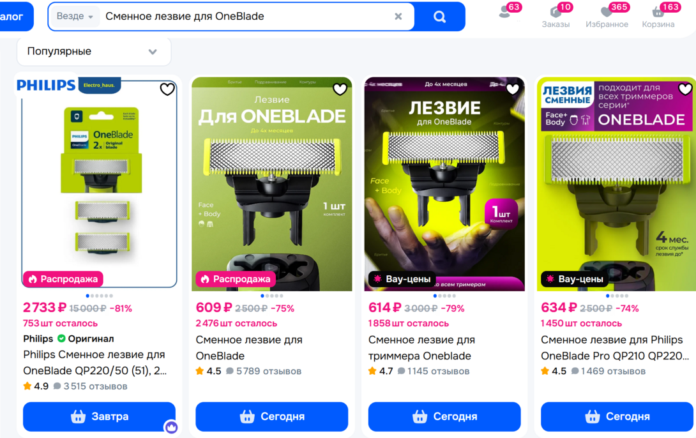Open the catalog button at top left
This screenshot has width=696, height=438.
pyautogui.click(x=15, y=17)
